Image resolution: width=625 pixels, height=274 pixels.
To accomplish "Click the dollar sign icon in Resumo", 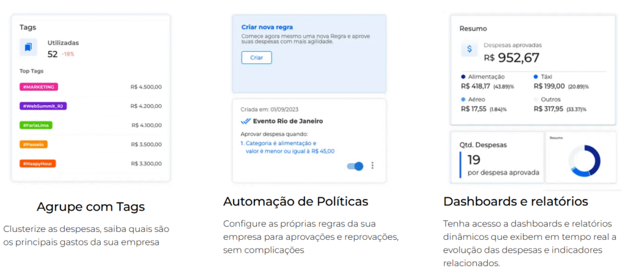I will pyautogui.click(x=469, y=49).
